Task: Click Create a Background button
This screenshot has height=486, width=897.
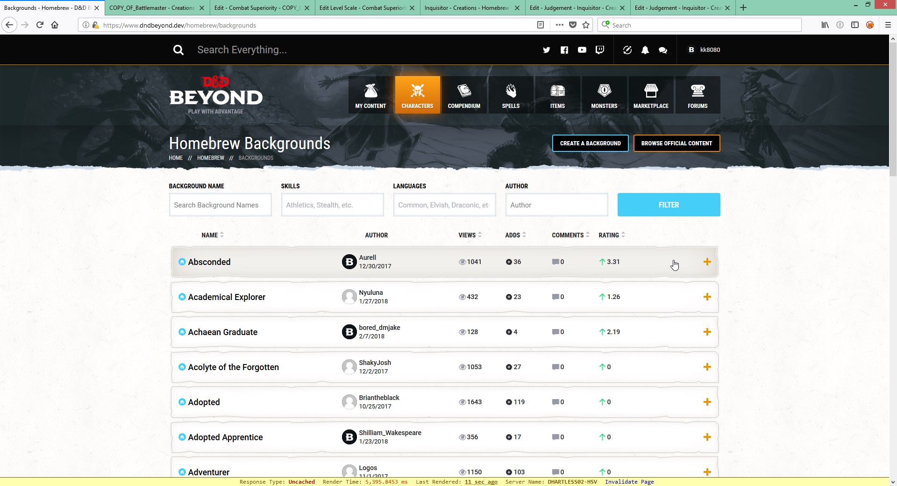Action: pyautogui.click(x=590, y=143)
